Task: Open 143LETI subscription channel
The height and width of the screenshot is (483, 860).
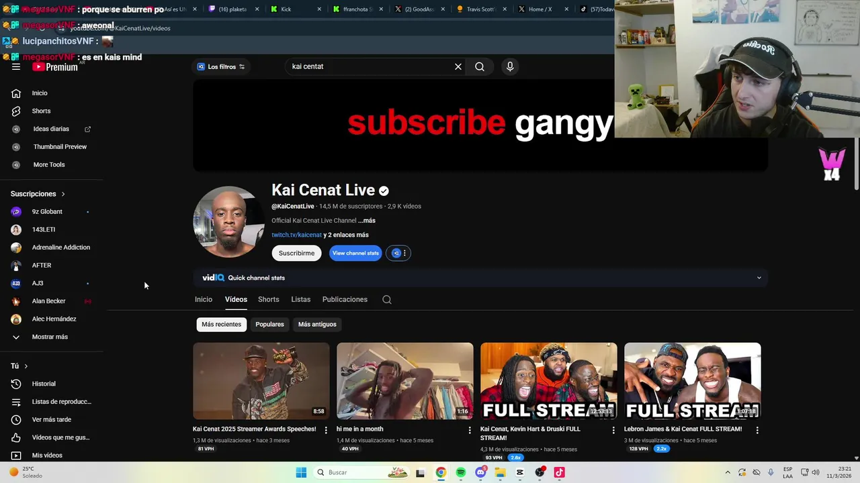Action: coord(44,229)
